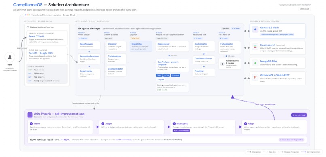Click the Google Cloud colored dots logo
The width and height of the screenshot is (326, 157).
point(28,15)
